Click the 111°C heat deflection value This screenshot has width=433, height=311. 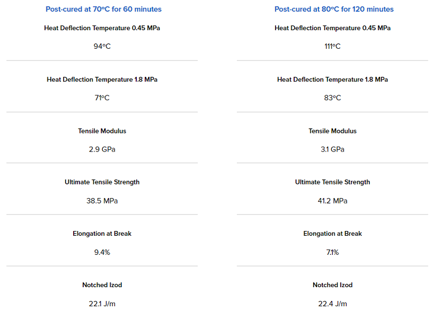tap(332, 47)
